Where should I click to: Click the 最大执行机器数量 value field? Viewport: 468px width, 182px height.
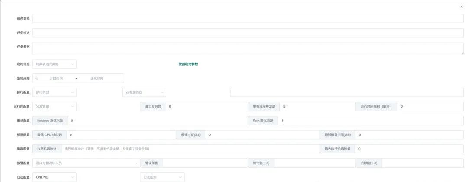pos(409,149)
